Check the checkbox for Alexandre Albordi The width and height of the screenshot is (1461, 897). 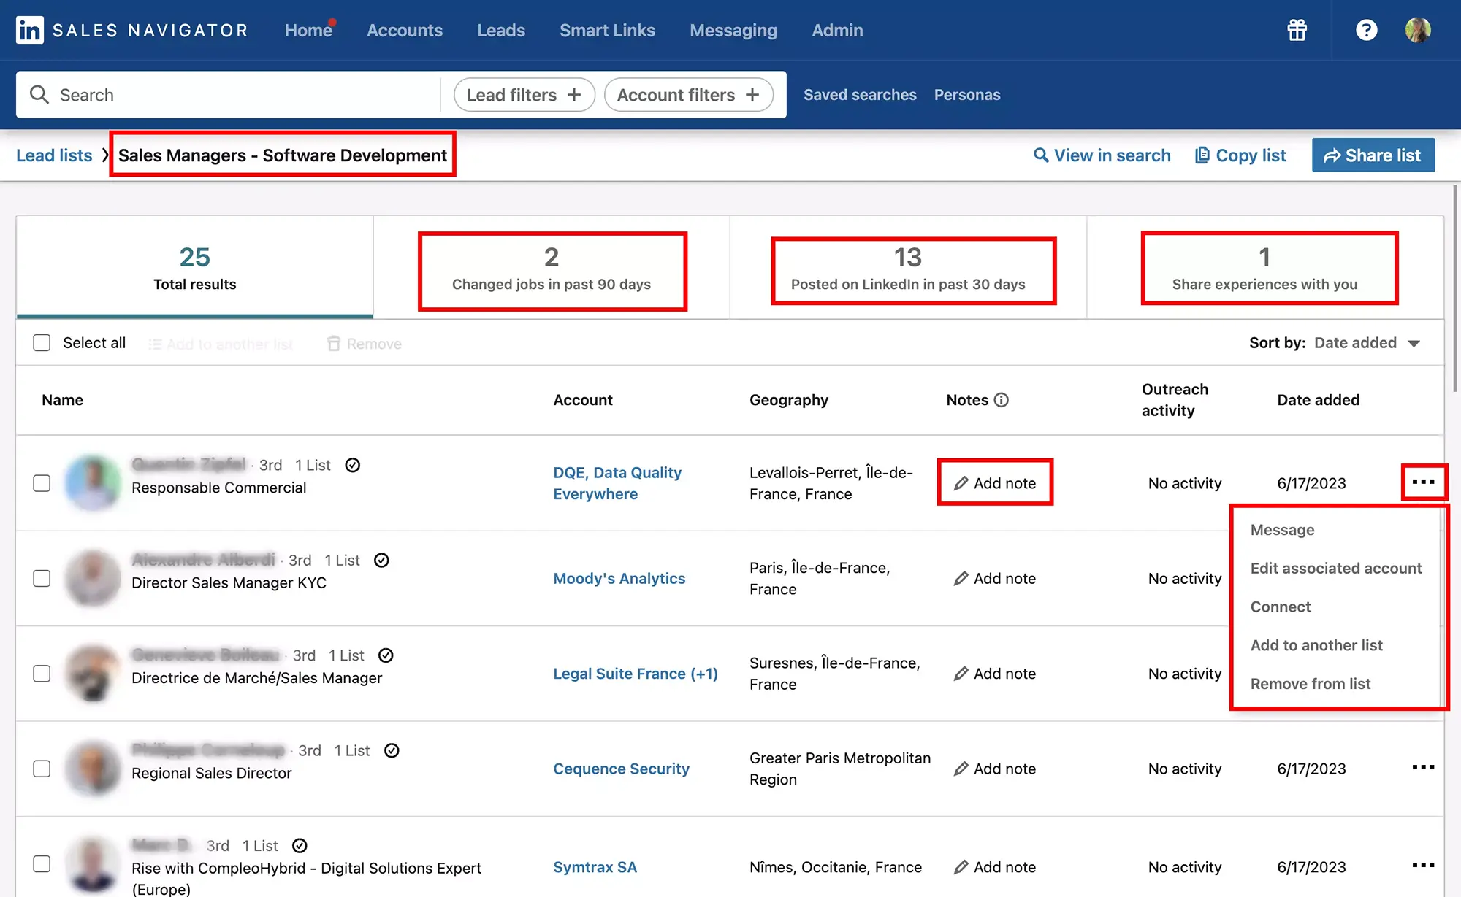[x=42, y=577]
